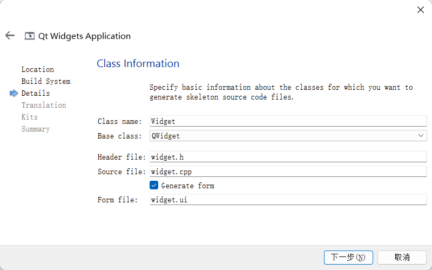Uncheck the Generate form checkbox
The width and height of the screenshot is (432, 270).
click(x=154, y=185)
